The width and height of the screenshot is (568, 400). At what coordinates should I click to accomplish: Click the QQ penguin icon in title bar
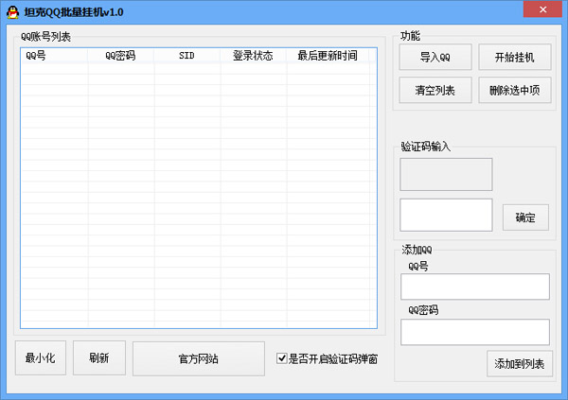click(x=12, y=11)
